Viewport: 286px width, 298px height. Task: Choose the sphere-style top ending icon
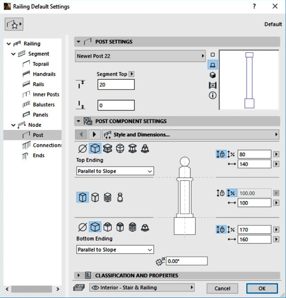pyautogui.click(x=120, y=149)
